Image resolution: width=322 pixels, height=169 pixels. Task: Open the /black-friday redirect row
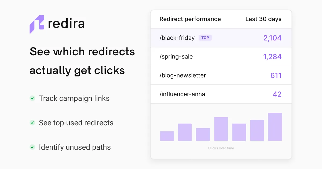[x=221, y=38]
